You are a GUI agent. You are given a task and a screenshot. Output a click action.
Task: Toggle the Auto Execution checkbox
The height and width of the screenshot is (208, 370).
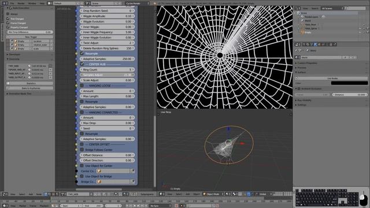pos(10,8)
